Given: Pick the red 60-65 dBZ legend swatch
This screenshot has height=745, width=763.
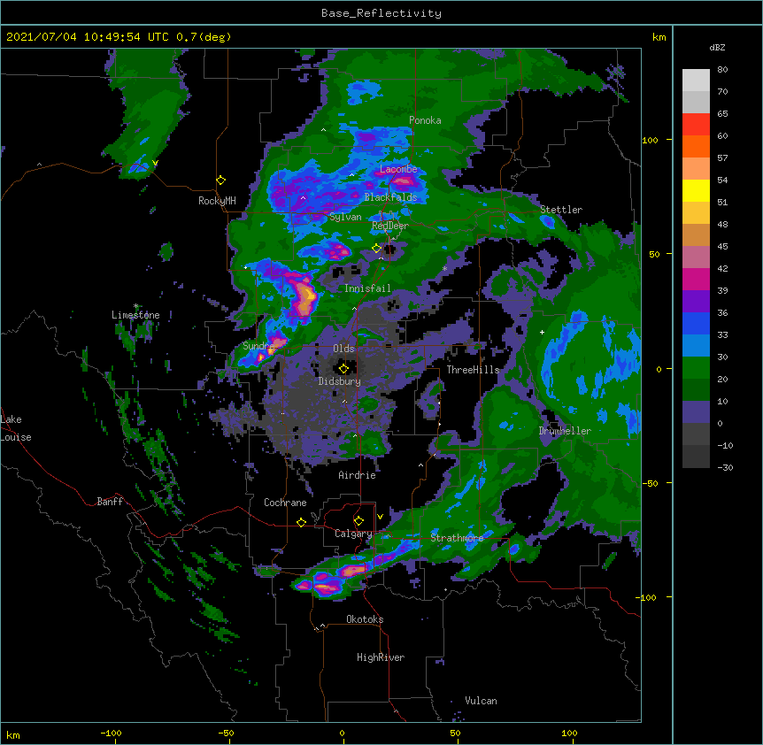Looking at the screenshot, I should pyautogui.click(x=696, y=125).
